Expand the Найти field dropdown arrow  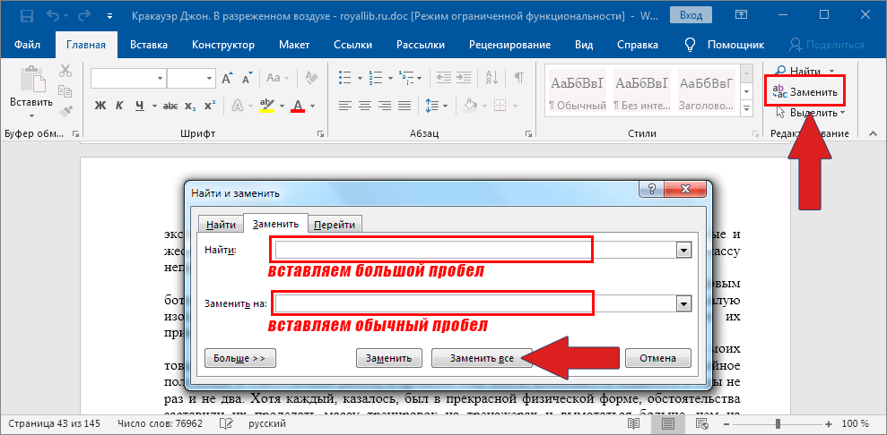pos(684,251)
